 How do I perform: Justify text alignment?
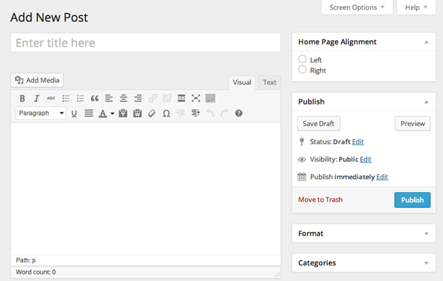89,113
